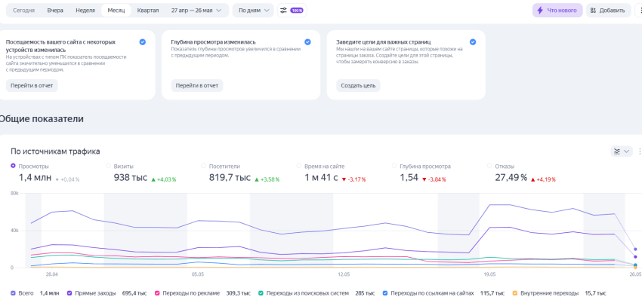Screen dimensions: 642x303
Task: Expand the 27 апр — 26 мая date range
Action: [x=196, y=11]
